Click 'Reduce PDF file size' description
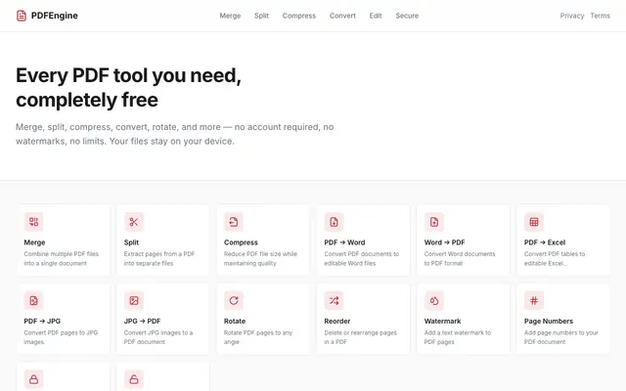 pyautogui.click(x=260, y=258)
